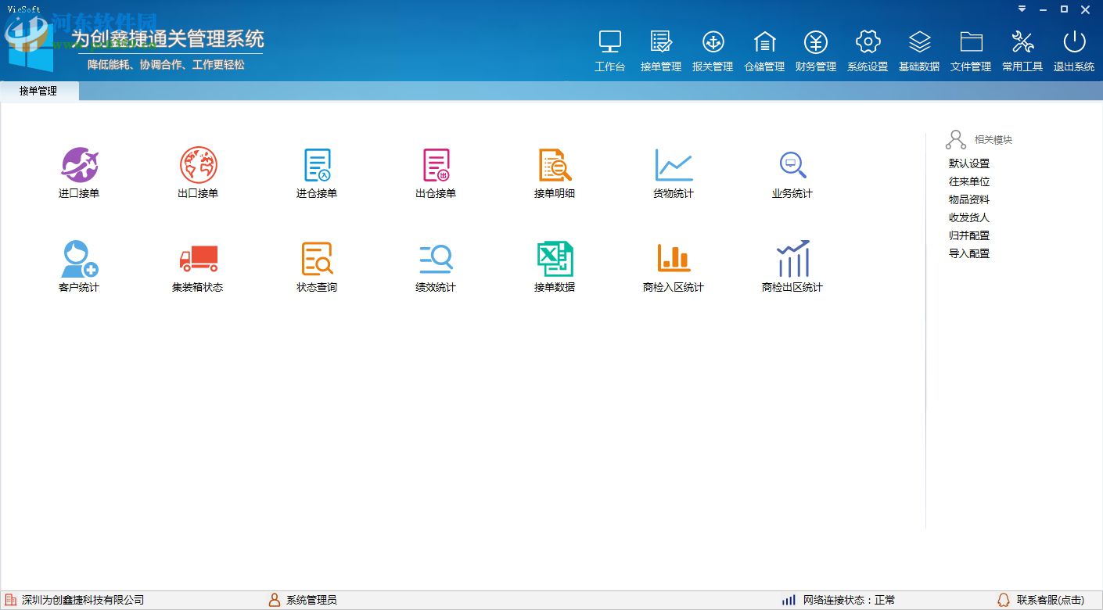Image resolution: width=1103 pixels, height=610 pixels.
Task: Open the 物品资料 link in related modules
Action: [x=969, y=199]
